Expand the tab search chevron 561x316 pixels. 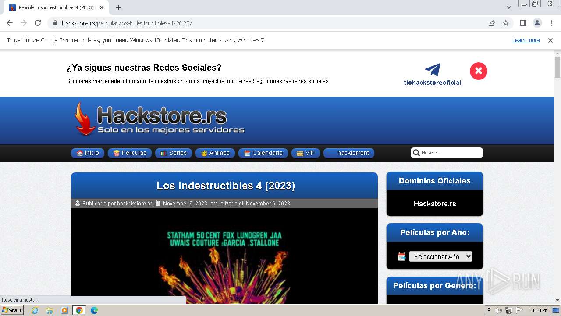(509, 7)
